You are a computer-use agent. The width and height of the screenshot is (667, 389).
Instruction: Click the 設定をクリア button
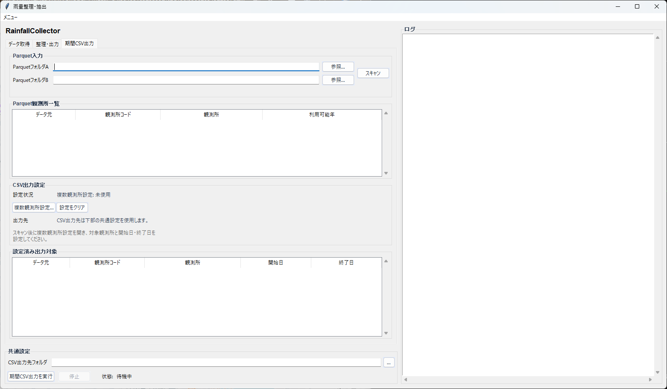click(x=72, y=208)
